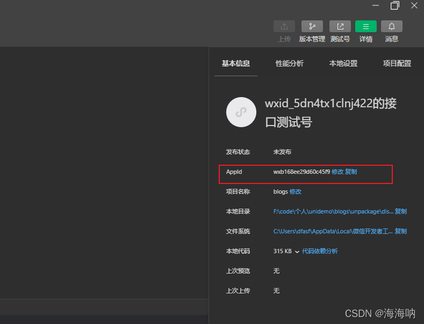Image resolution: width=424 pixels, height=324 pixels.
Task: Click the 测试号 test account icon
Action: [340, 26]
